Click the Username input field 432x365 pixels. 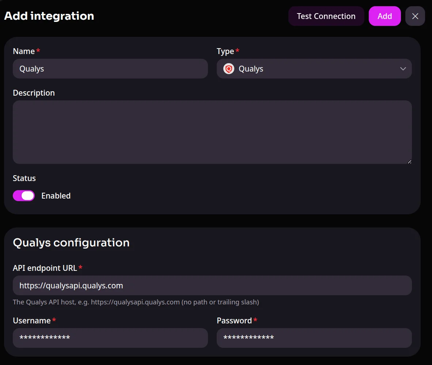click(x=110, y=338)
